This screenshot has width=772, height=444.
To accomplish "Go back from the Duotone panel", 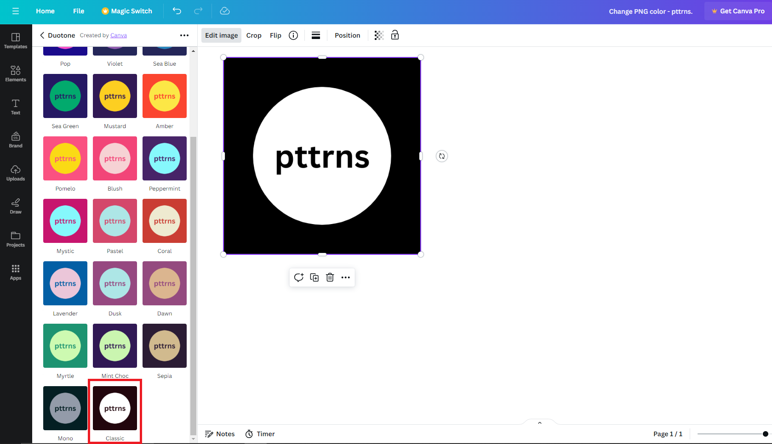I will [x=42, y=35].
